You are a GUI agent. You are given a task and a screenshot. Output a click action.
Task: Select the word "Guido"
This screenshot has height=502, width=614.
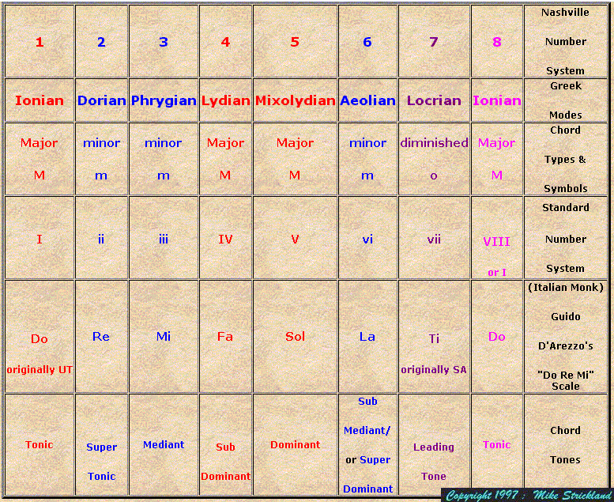click(x=566, y=317)
